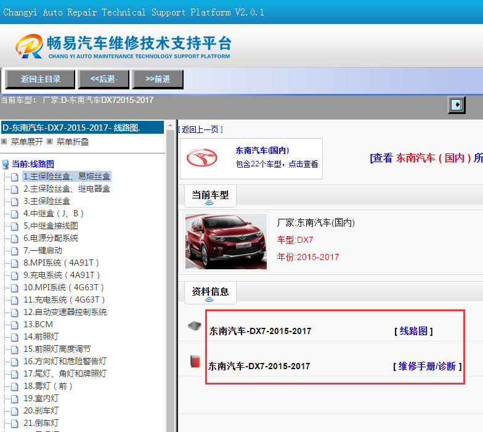
Task: Go forward with >>前进 button
Action: (158, 79)
